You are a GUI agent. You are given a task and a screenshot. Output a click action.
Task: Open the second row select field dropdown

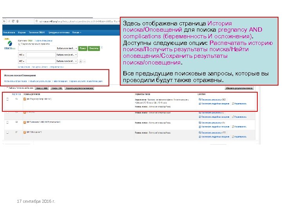point(67,55)
